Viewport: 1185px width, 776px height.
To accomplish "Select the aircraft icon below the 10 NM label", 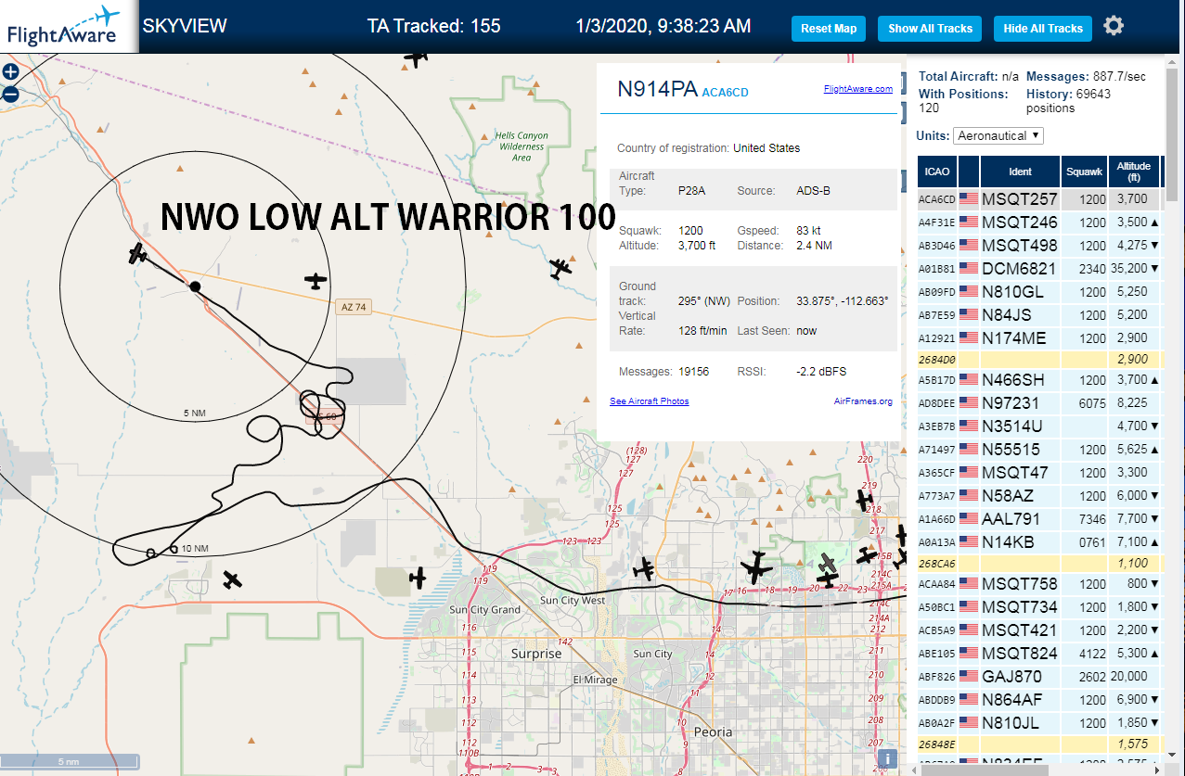I will (x=232, y=580).
